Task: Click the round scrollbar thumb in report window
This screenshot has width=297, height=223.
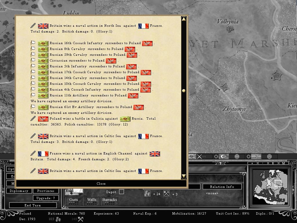Action: pos(184,91)
